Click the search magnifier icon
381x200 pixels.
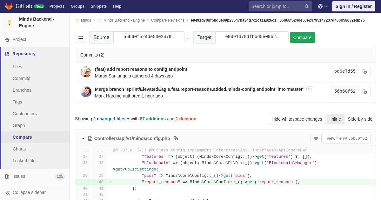[x=307, y=6]
